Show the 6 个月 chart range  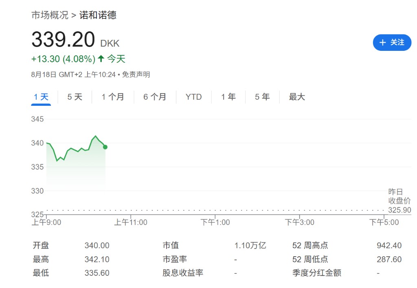pos(155,97)
